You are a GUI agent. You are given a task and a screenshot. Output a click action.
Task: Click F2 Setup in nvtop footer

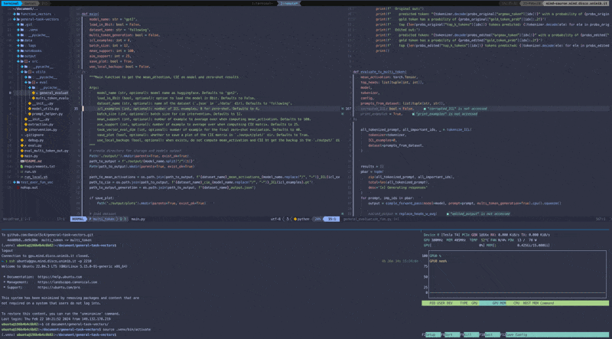431,334
